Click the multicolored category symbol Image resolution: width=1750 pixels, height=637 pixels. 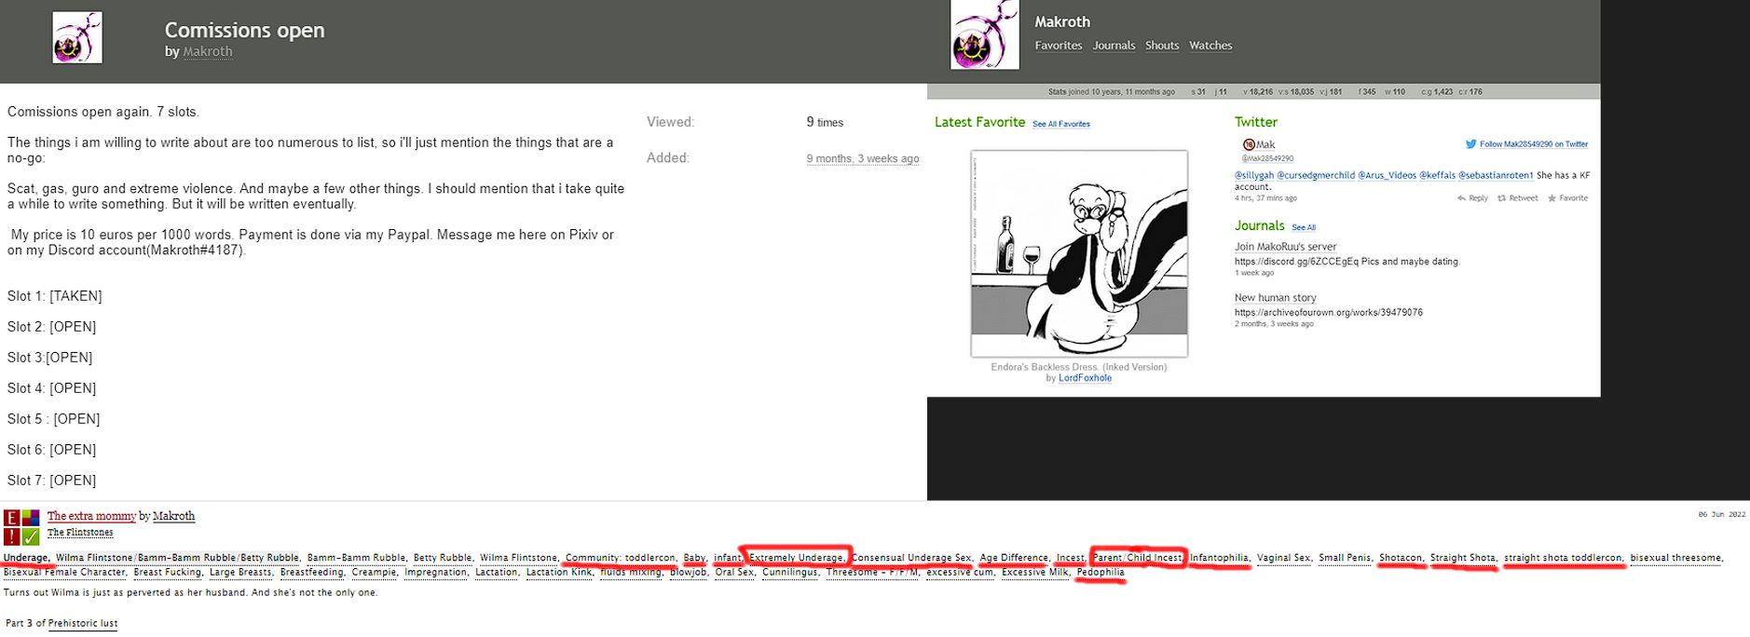click(x=31, y=519)
